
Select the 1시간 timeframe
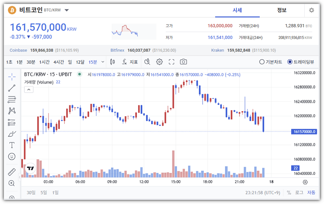[45, 62]
